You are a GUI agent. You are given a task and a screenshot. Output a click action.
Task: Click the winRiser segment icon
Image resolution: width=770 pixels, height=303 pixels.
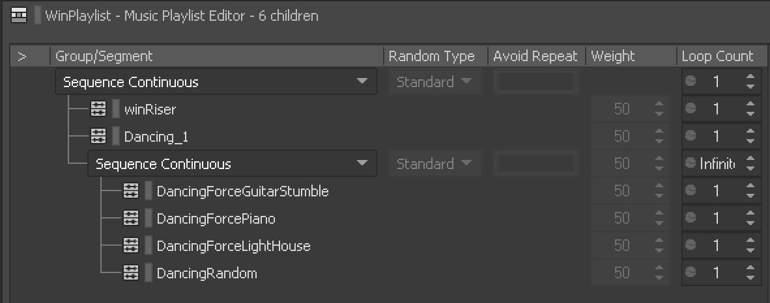[x=98, y=109]
